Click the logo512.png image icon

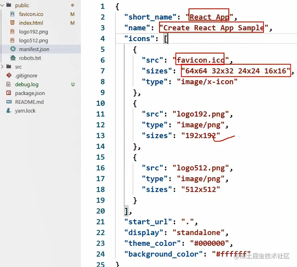tap(12, 40)
